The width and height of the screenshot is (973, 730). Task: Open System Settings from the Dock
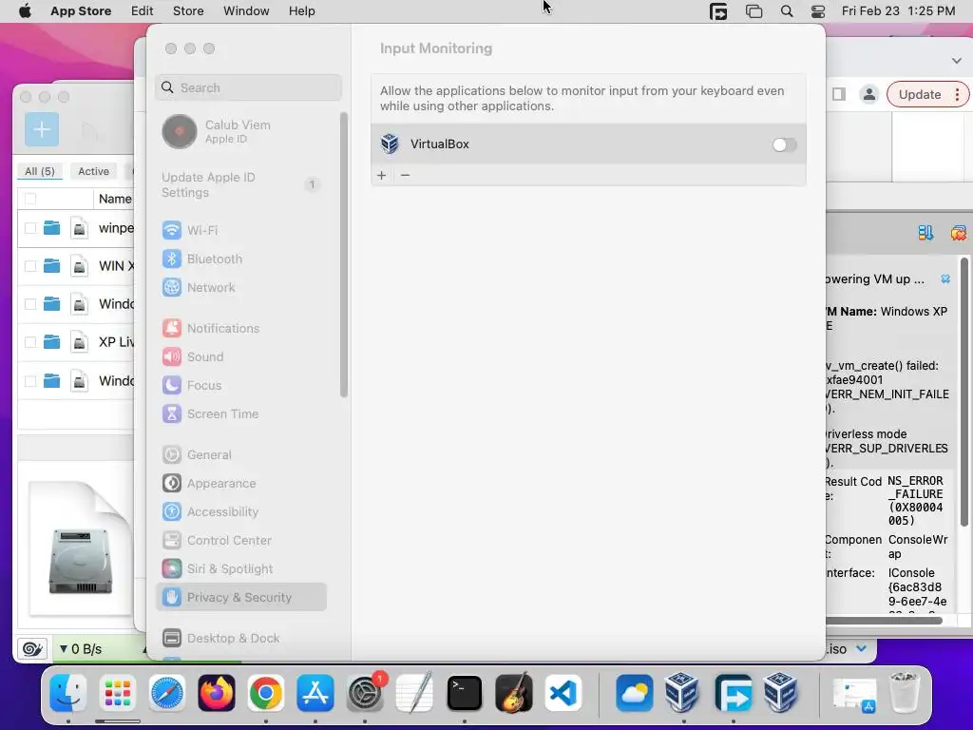tap(365, 693)
